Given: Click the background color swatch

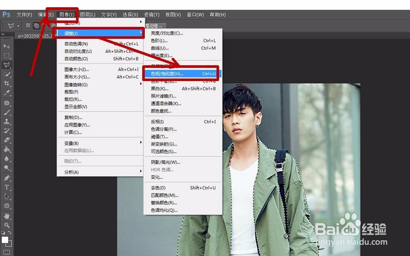Looking at the screenshot, I should [x=9, y=244].
